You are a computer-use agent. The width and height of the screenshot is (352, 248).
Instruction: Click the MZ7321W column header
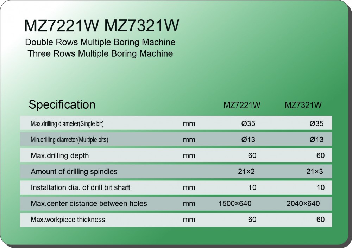tap(303, 106)
